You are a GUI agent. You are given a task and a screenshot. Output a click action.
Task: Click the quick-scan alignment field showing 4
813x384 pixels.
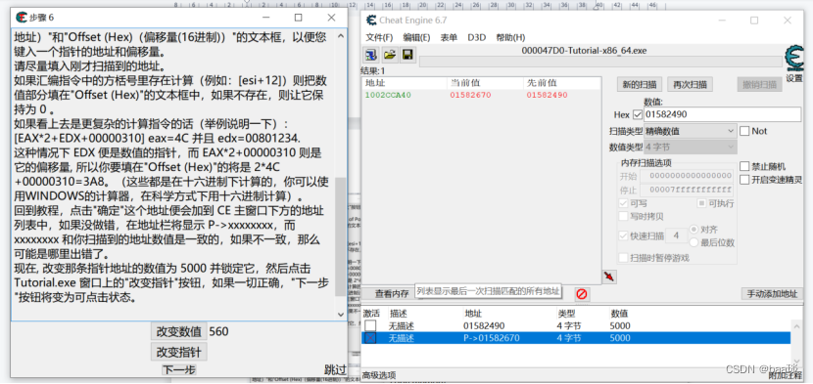[676, 236]
